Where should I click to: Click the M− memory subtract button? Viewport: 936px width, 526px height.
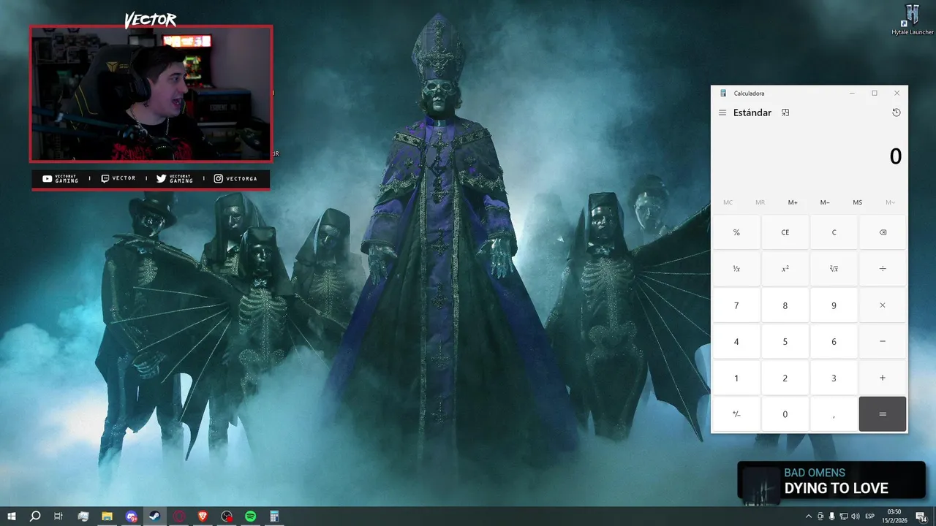(825, 202)
